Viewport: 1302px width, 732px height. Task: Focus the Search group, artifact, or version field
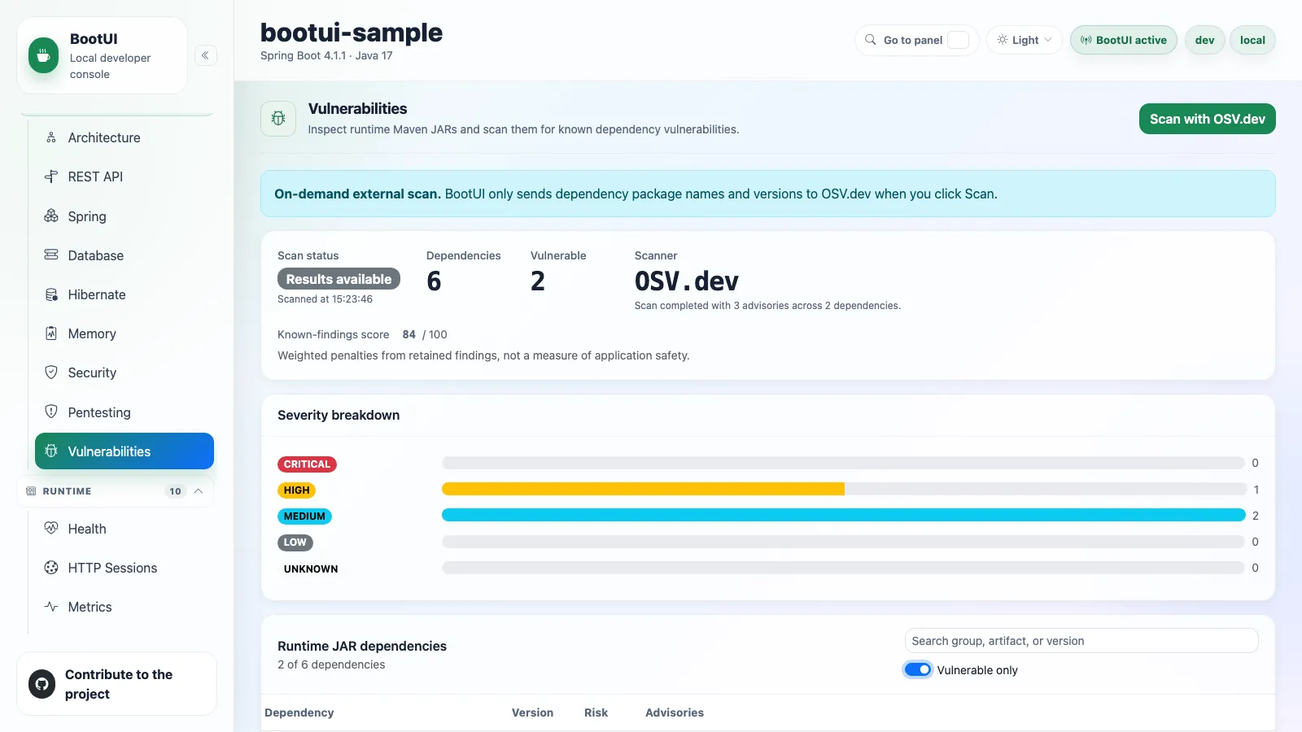coord(1081,641)
